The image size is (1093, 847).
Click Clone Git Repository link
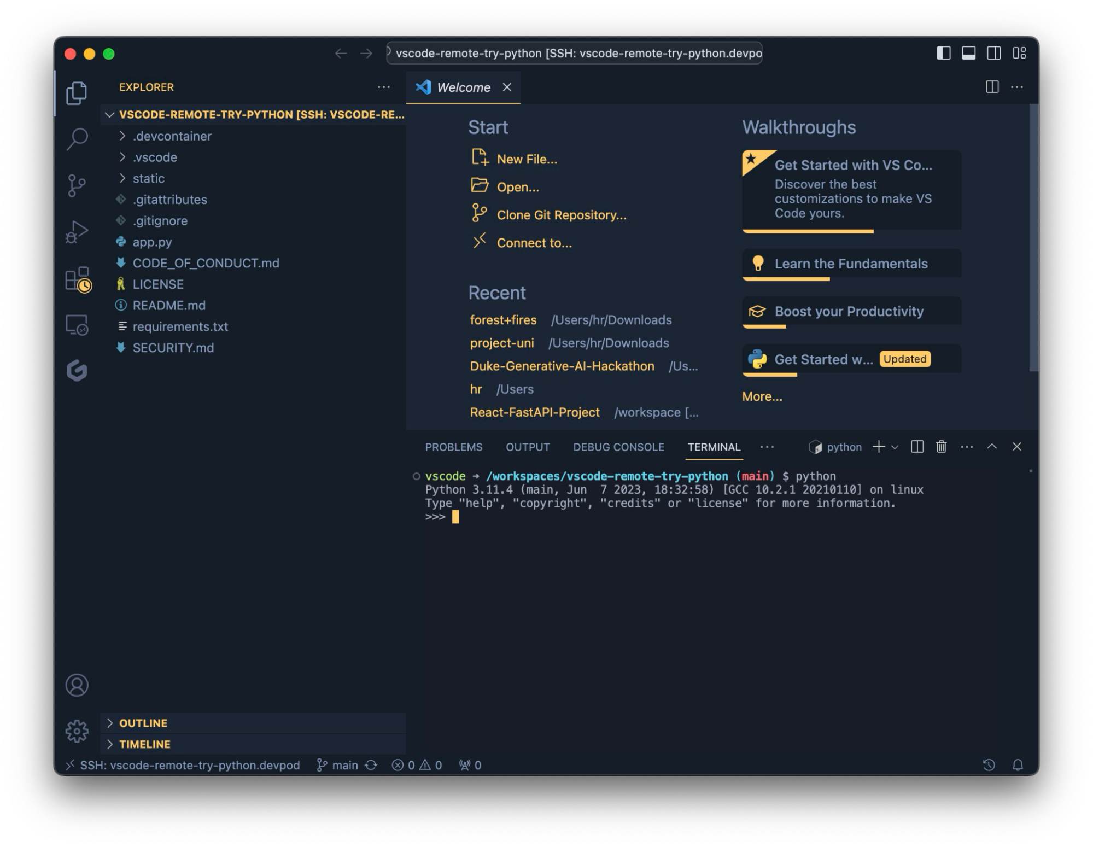(x=561, y=215)
